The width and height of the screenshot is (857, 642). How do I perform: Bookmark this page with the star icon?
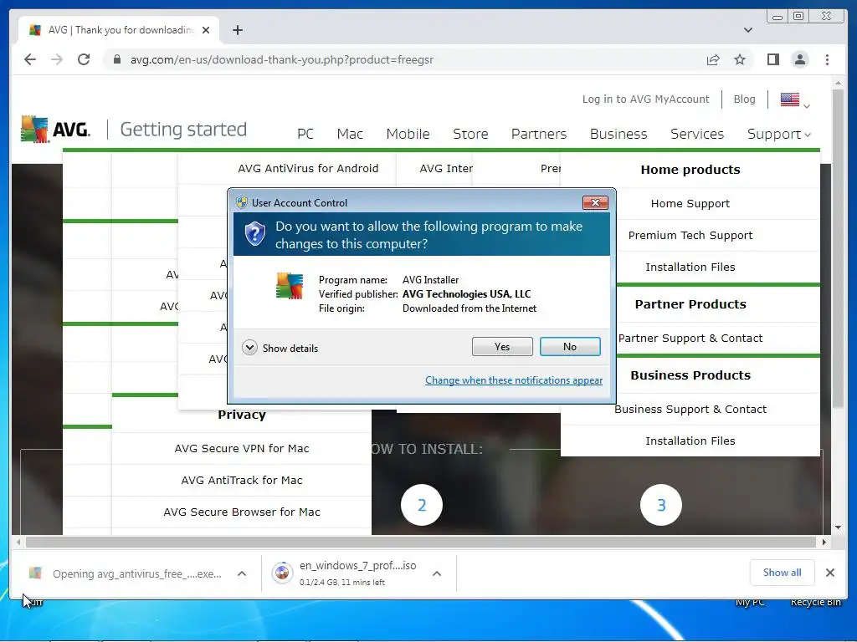[x=740, y=59]
